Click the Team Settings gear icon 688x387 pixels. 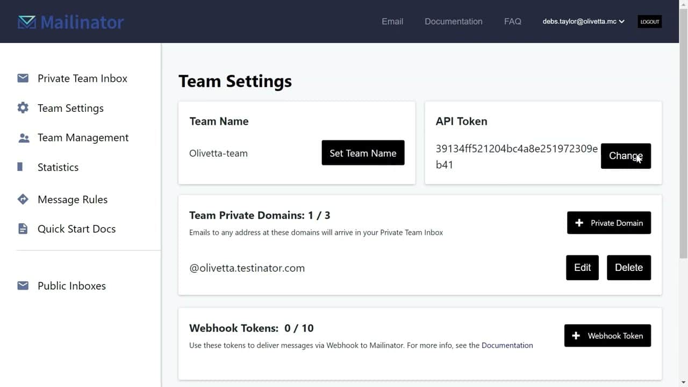(x=23, y=108)
